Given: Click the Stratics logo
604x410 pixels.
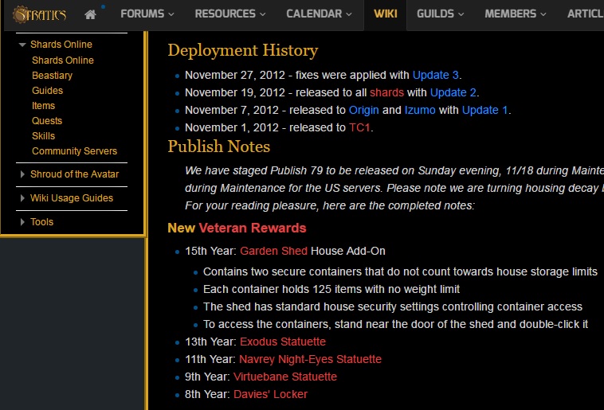Looking at the screenshot, I should pos(39,14).
